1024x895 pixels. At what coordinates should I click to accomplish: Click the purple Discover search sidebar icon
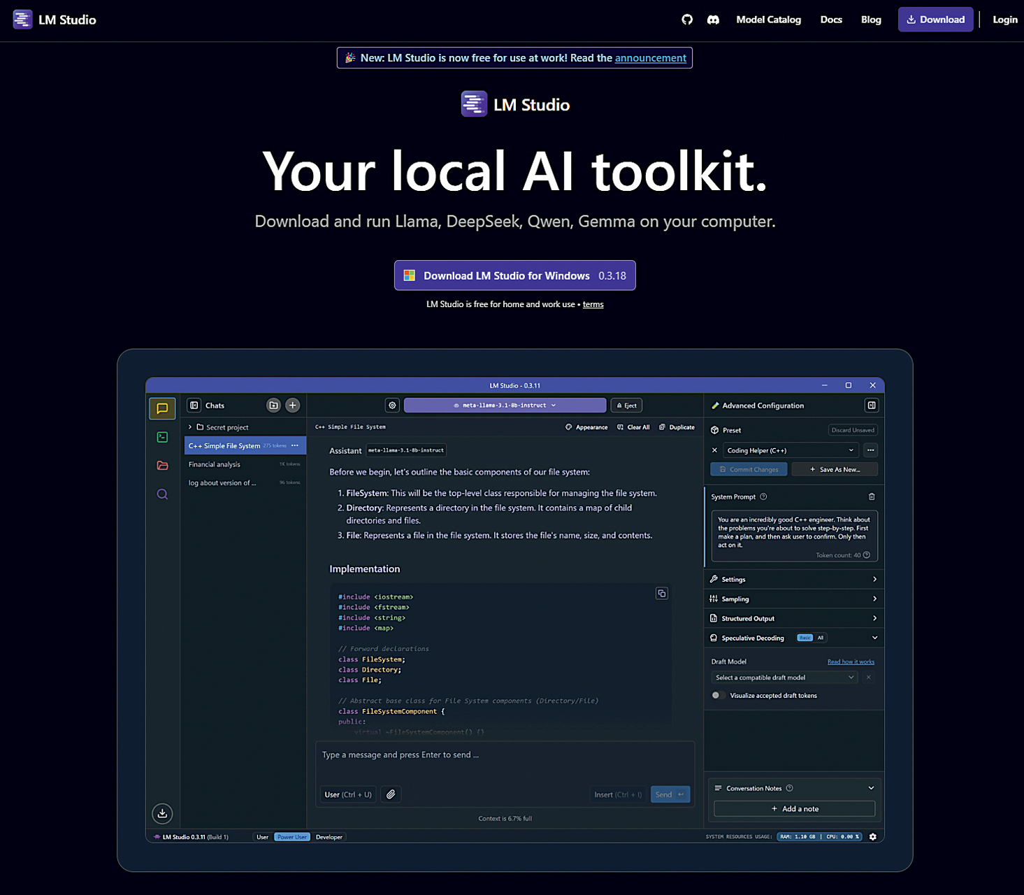162,494
